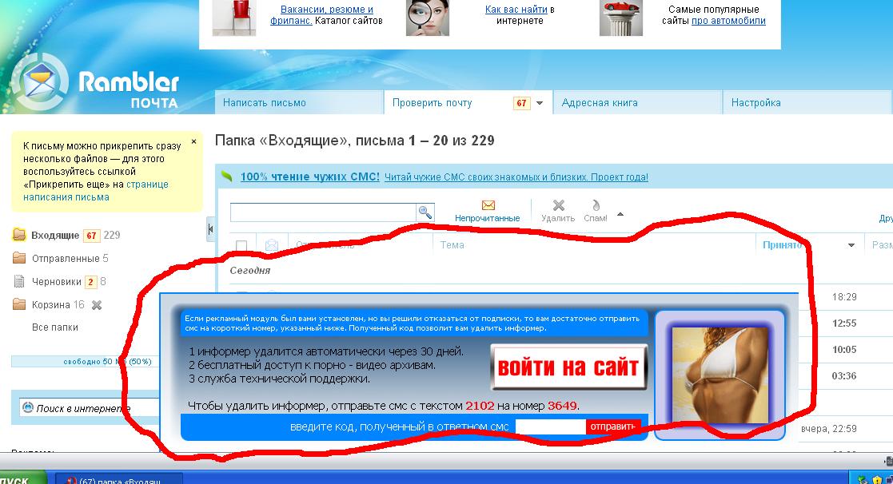The image size is (893, 484).
Task: Switch to the Адресная книга tab
Action: tap(600, 103)
